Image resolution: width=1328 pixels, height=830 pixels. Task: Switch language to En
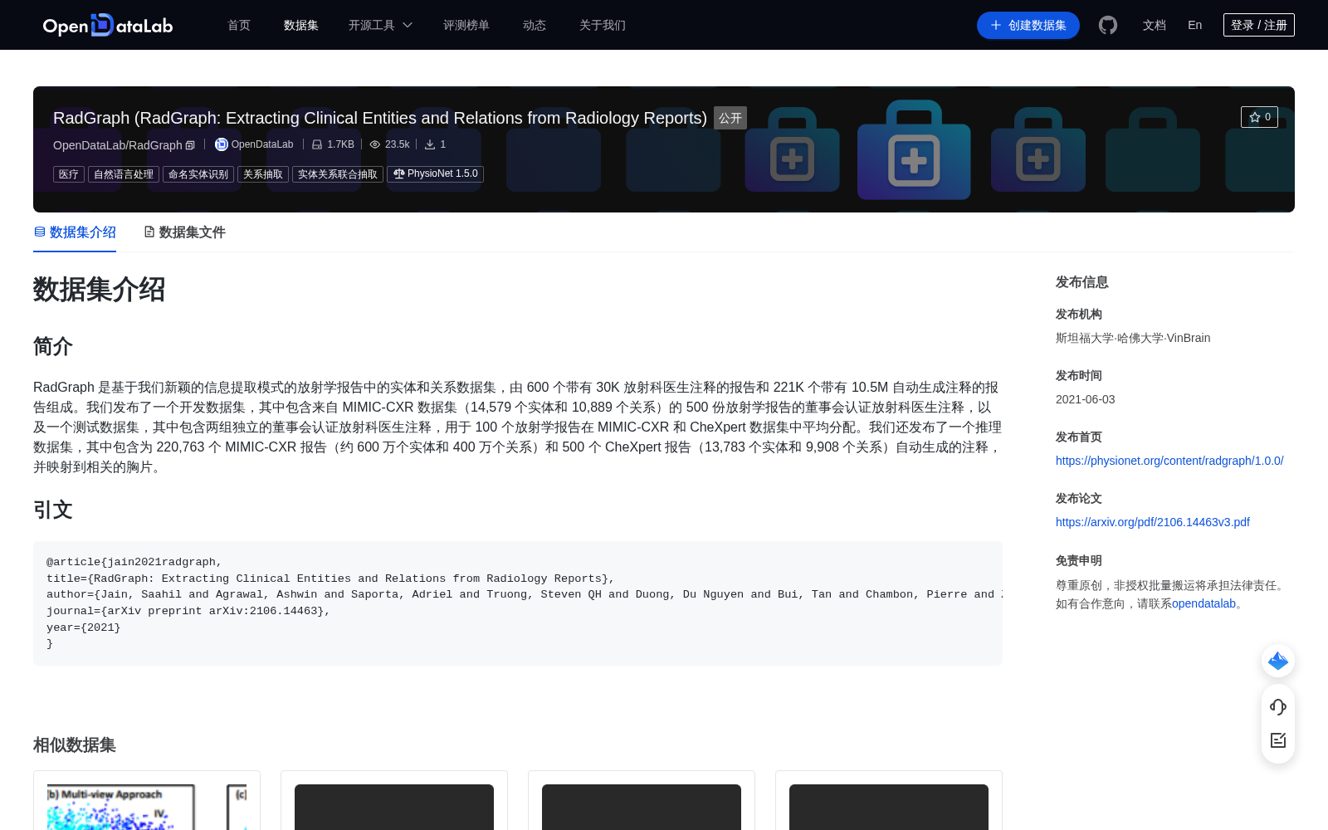1195,25
